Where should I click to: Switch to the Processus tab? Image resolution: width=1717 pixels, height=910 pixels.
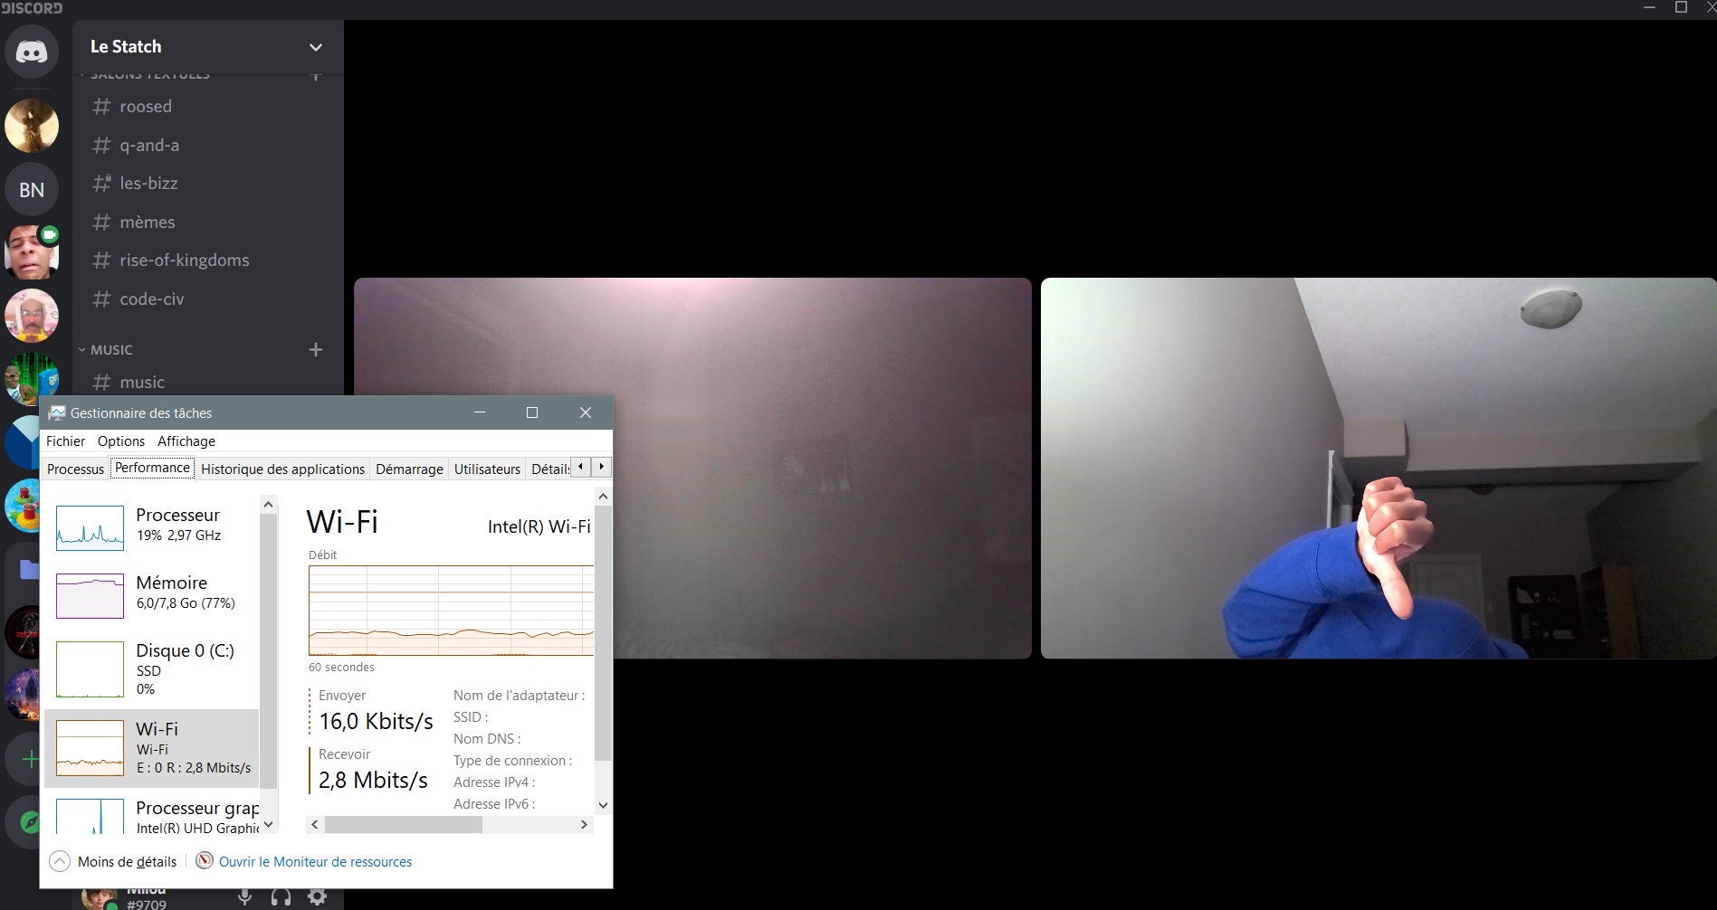(x=75, y=469)
